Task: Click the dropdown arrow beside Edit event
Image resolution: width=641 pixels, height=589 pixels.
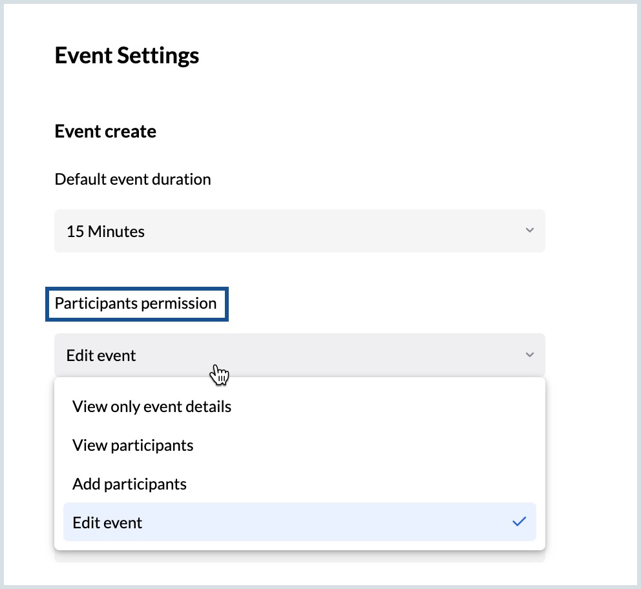Action: click(x=529, y=355)
